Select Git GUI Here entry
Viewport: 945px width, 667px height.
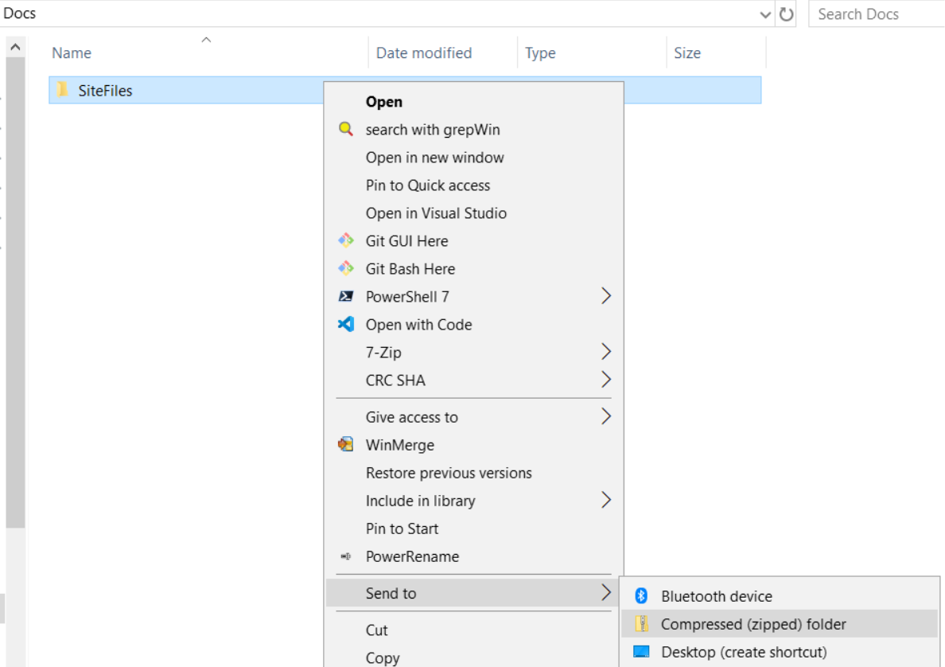[x=474, y=240]
